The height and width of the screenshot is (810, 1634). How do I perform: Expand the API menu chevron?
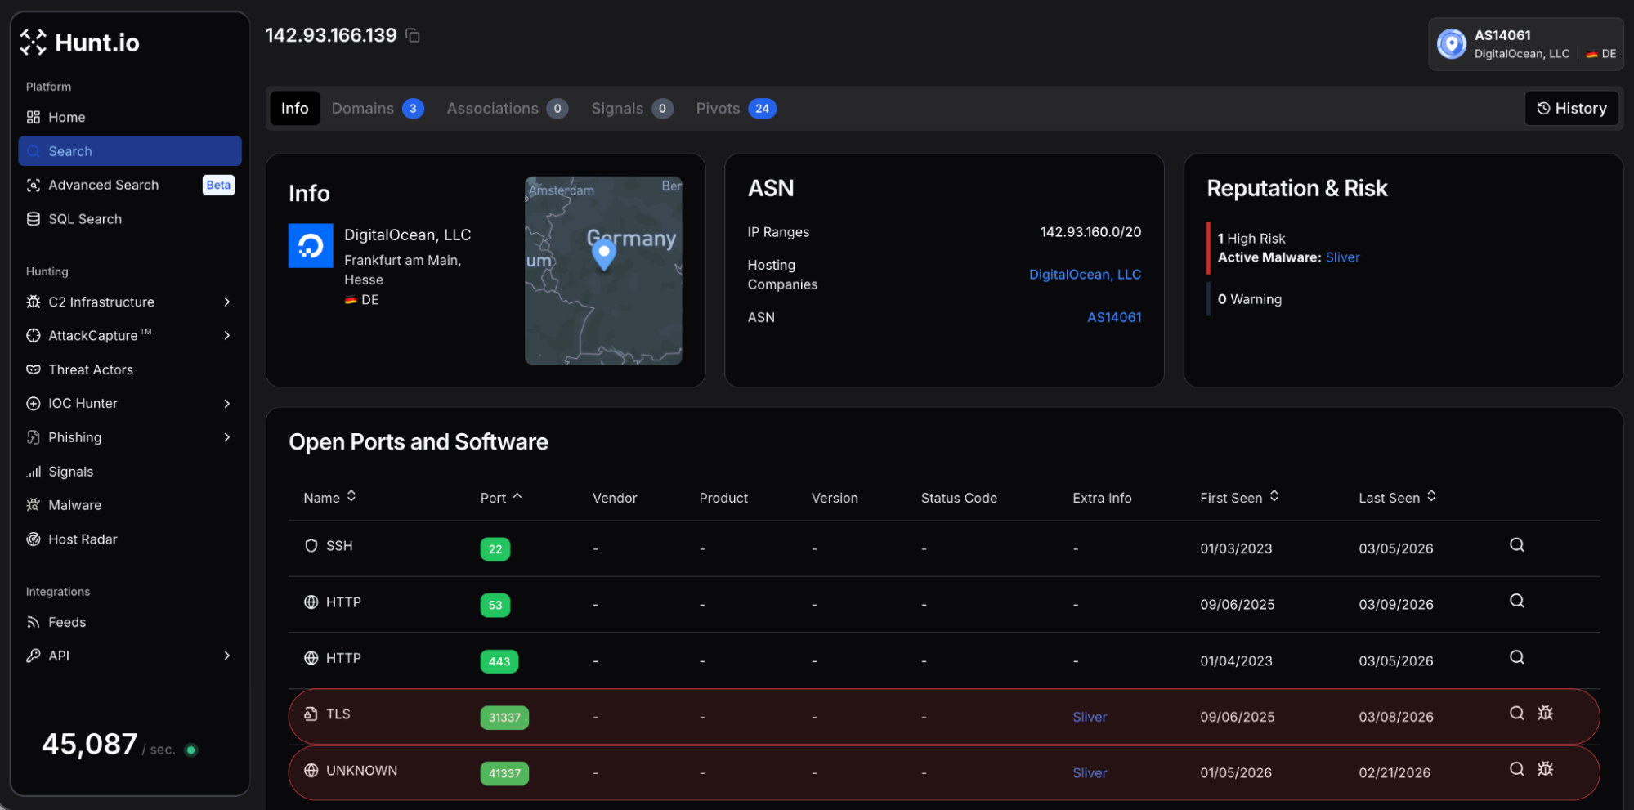click(x=226, y=656)
